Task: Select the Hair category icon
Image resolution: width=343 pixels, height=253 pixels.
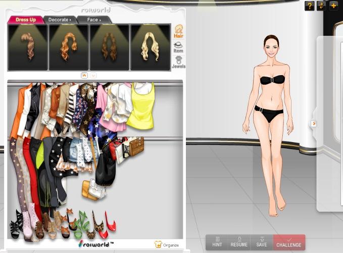Action: (178, 31)
